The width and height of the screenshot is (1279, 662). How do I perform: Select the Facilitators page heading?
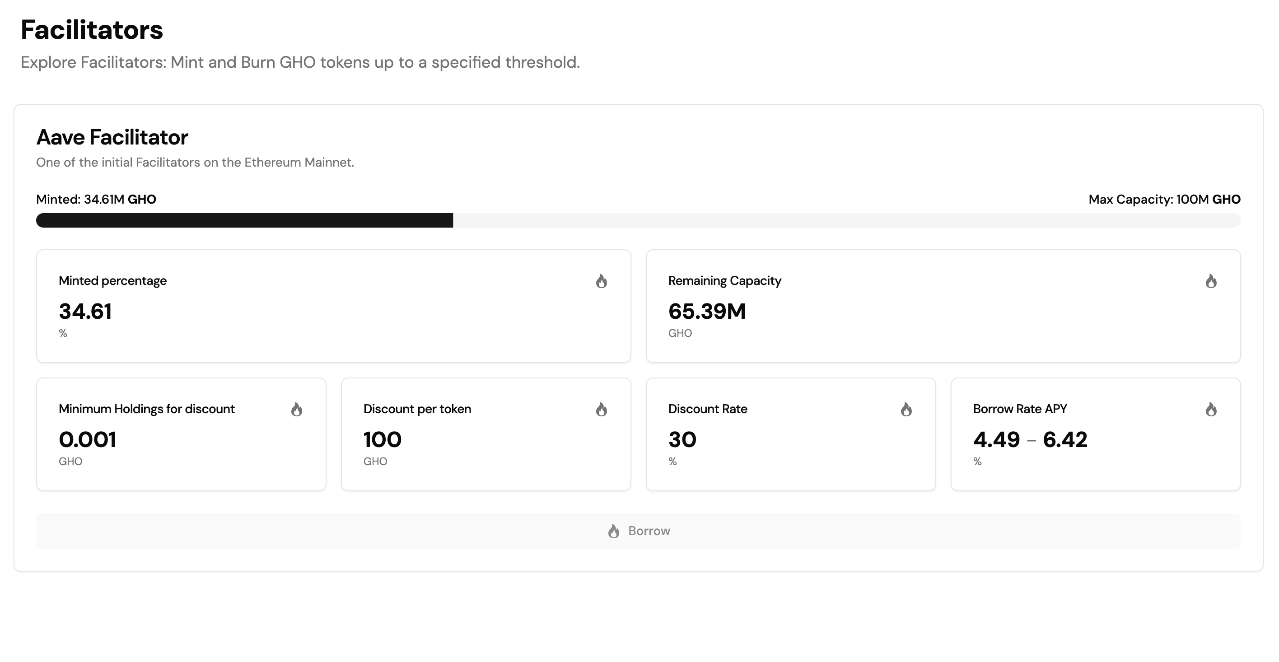click(92, 30)
